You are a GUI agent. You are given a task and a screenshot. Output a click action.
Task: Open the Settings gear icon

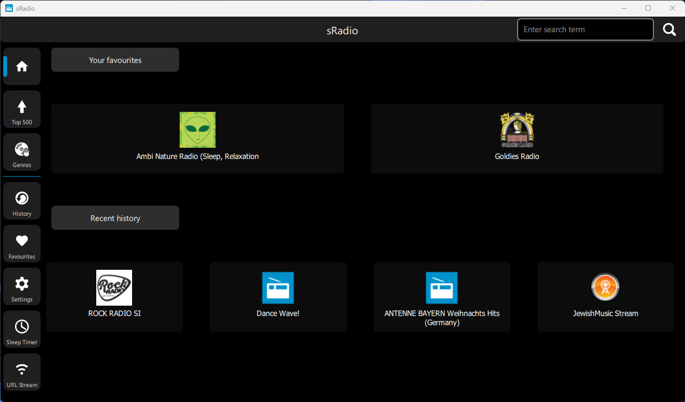[x=22, y=284]
